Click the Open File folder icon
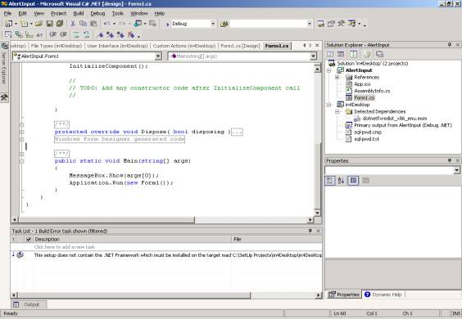 [38, 24]
